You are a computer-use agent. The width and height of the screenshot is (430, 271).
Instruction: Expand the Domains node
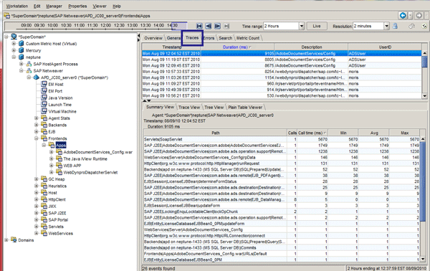click(6, 240)
